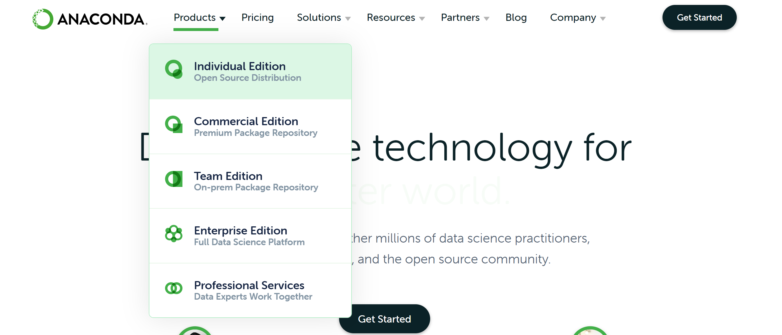
Task: Click the Team Edition half-circle icon
Action: tap(174, 179)
